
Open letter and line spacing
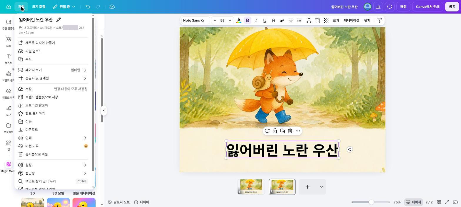[309, 20]
